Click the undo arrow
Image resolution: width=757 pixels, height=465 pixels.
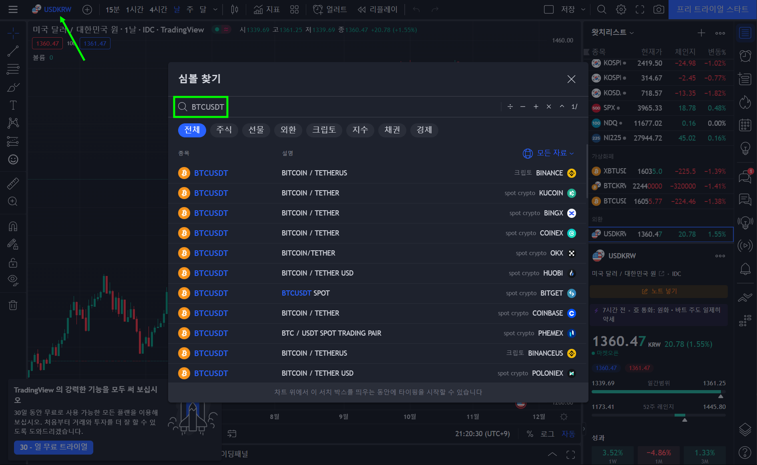(x=416, y=9)
